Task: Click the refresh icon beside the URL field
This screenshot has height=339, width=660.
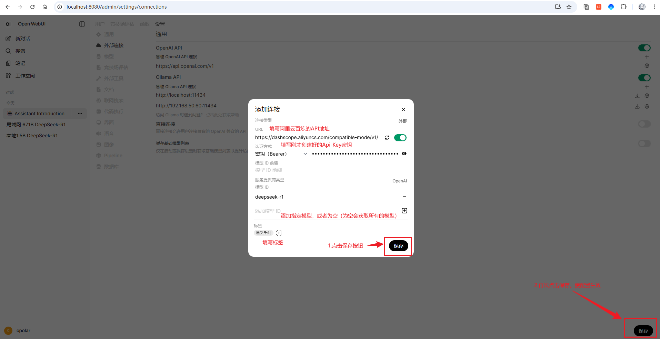Action: coord(387,138)
